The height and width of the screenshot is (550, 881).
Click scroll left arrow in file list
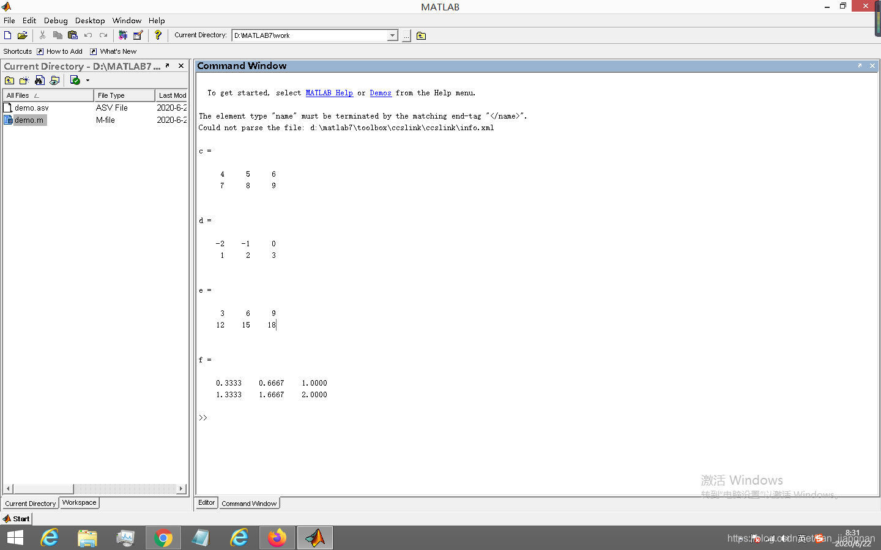(8, 489)
